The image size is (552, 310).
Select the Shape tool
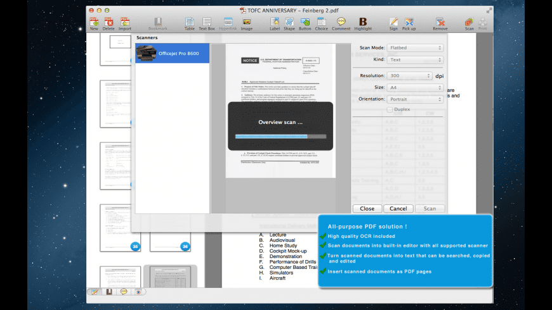289,24
